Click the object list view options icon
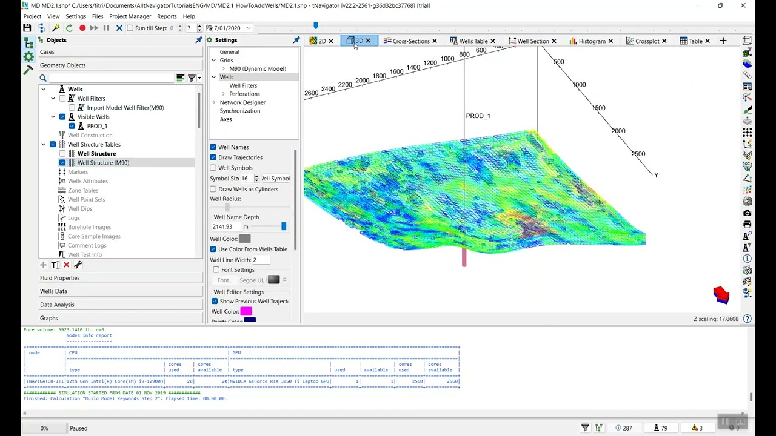Image resolution: width=776 pixels, height=436 pixels. [x=180, y=78]
